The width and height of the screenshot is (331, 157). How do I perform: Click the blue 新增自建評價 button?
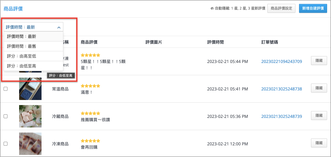coord(313,8)
